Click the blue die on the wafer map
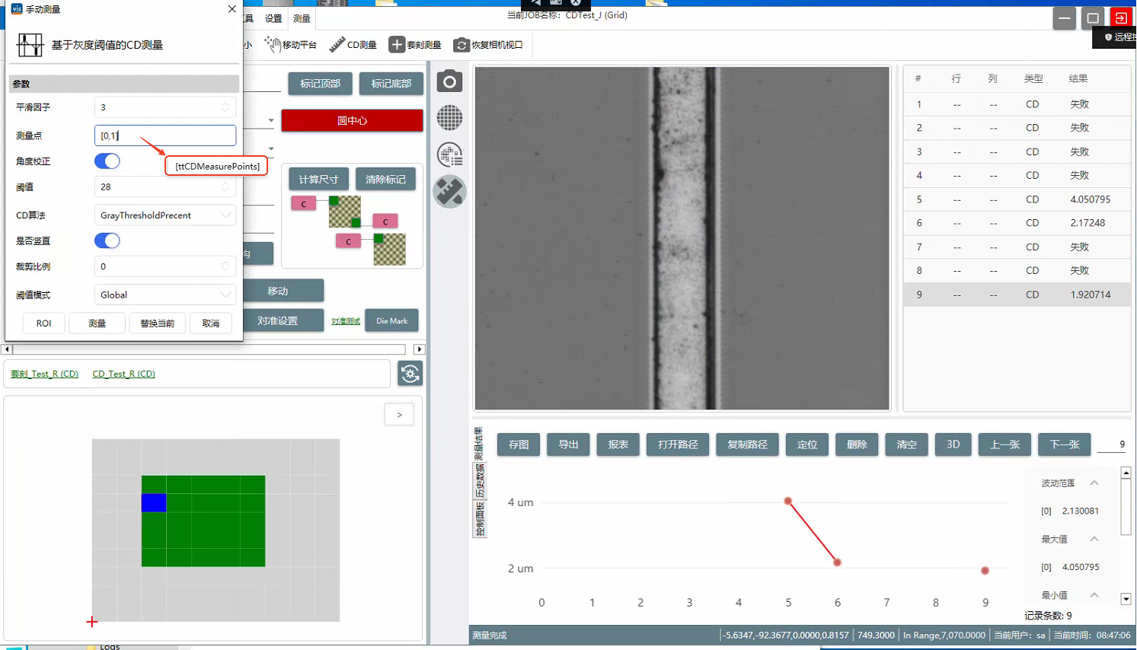The height and width of the screenshot is (650, 1137). click(154, 502)
